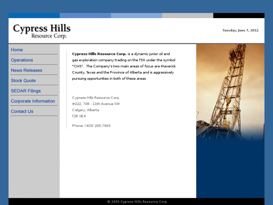
Task: Open SEDAR Filings link
Action: click(26, 91)
